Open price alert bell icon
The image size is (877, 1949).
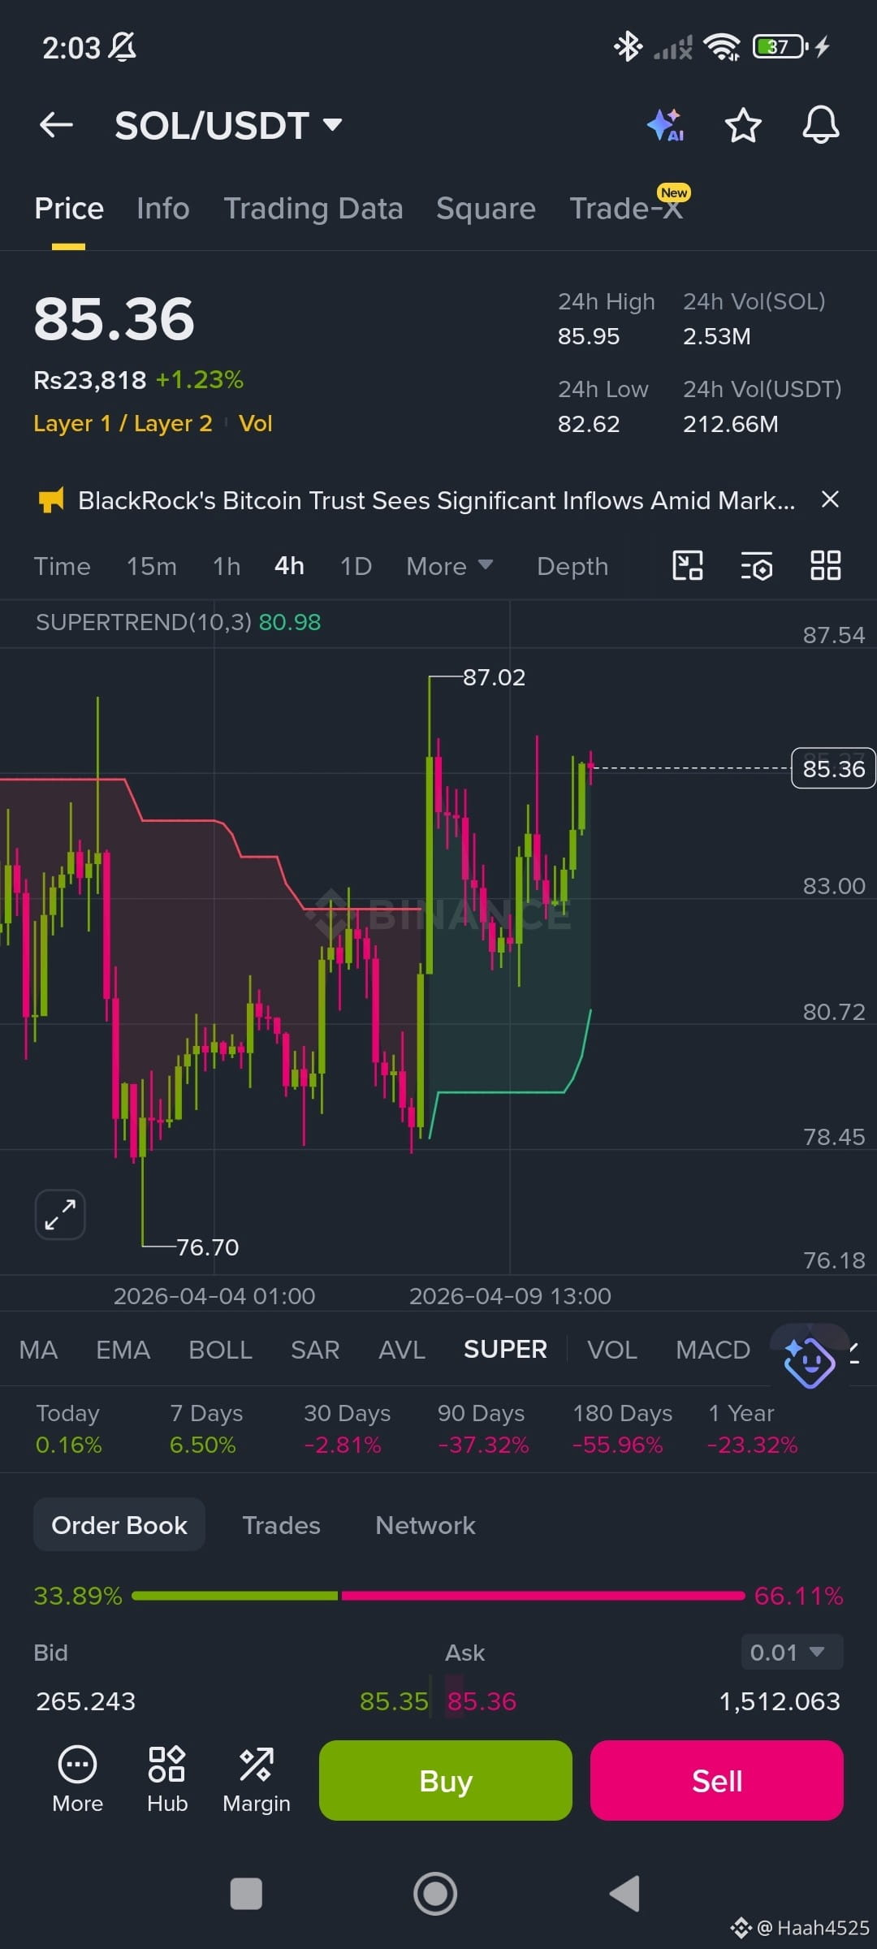pos(821,125)
